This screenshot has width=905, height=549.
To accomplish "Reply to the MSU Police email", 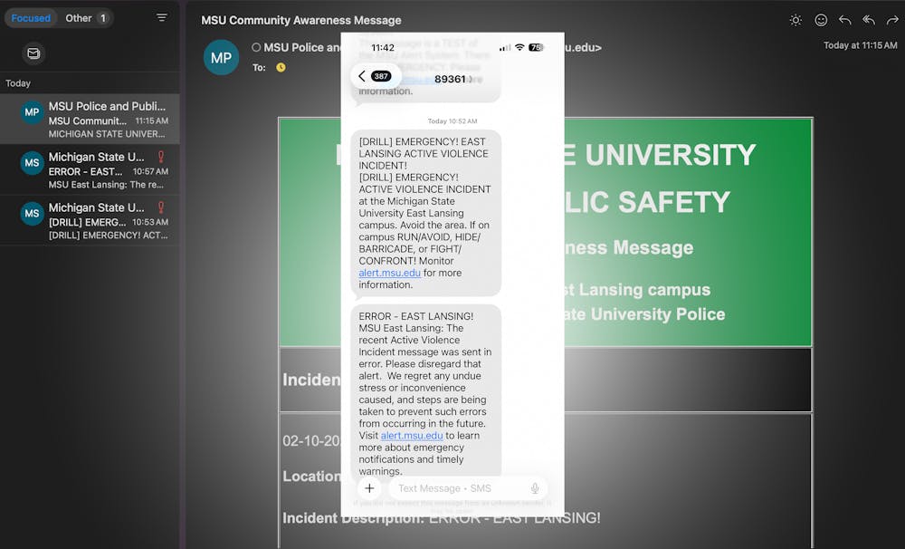I will (844, 20).
